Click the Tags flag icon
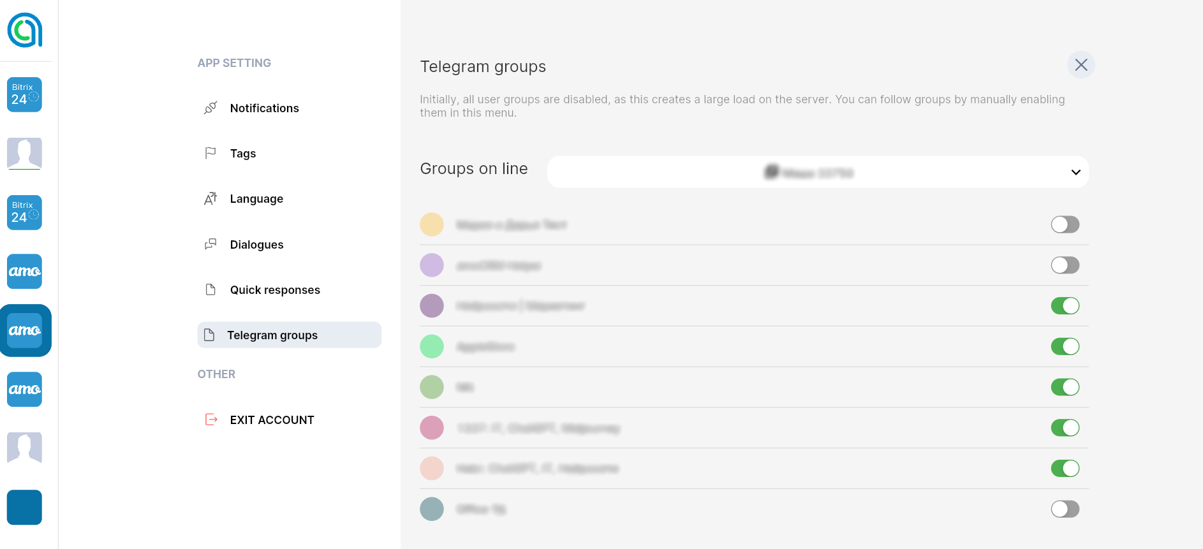 [x=210, y=153]
